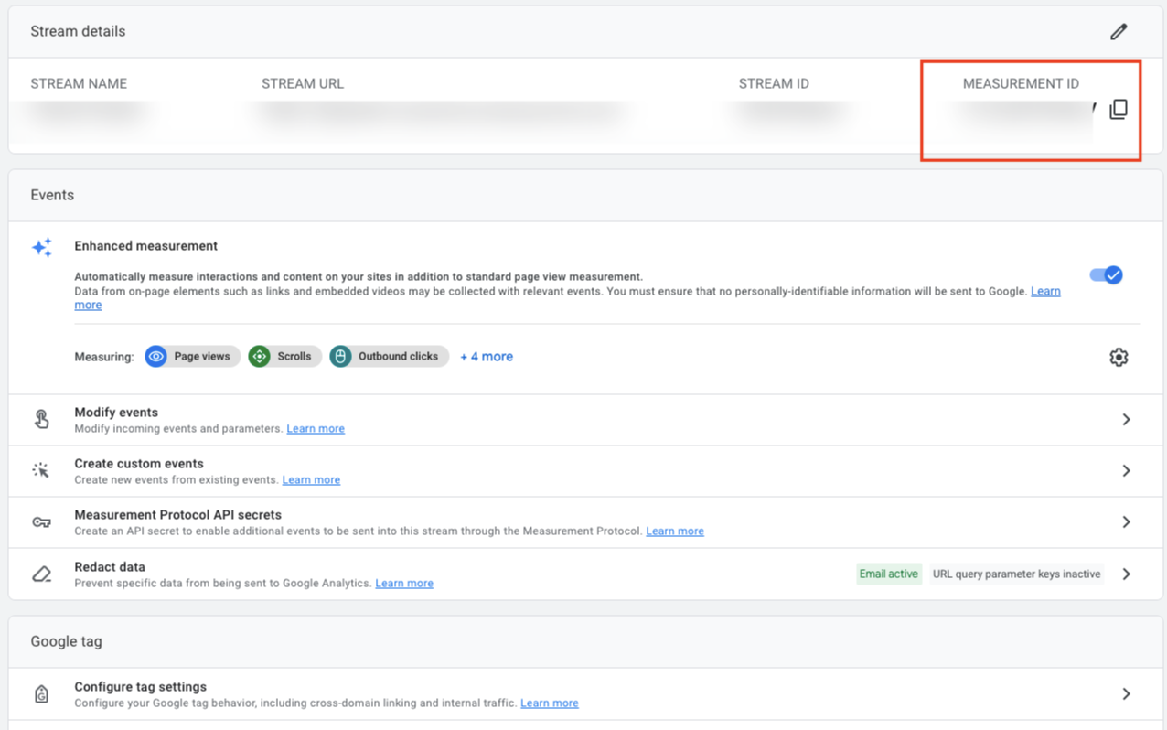Viewport: 1167px width, 730px height.
Task: Click the Measurement Protocol key icon
Action: tap(42, 521)
